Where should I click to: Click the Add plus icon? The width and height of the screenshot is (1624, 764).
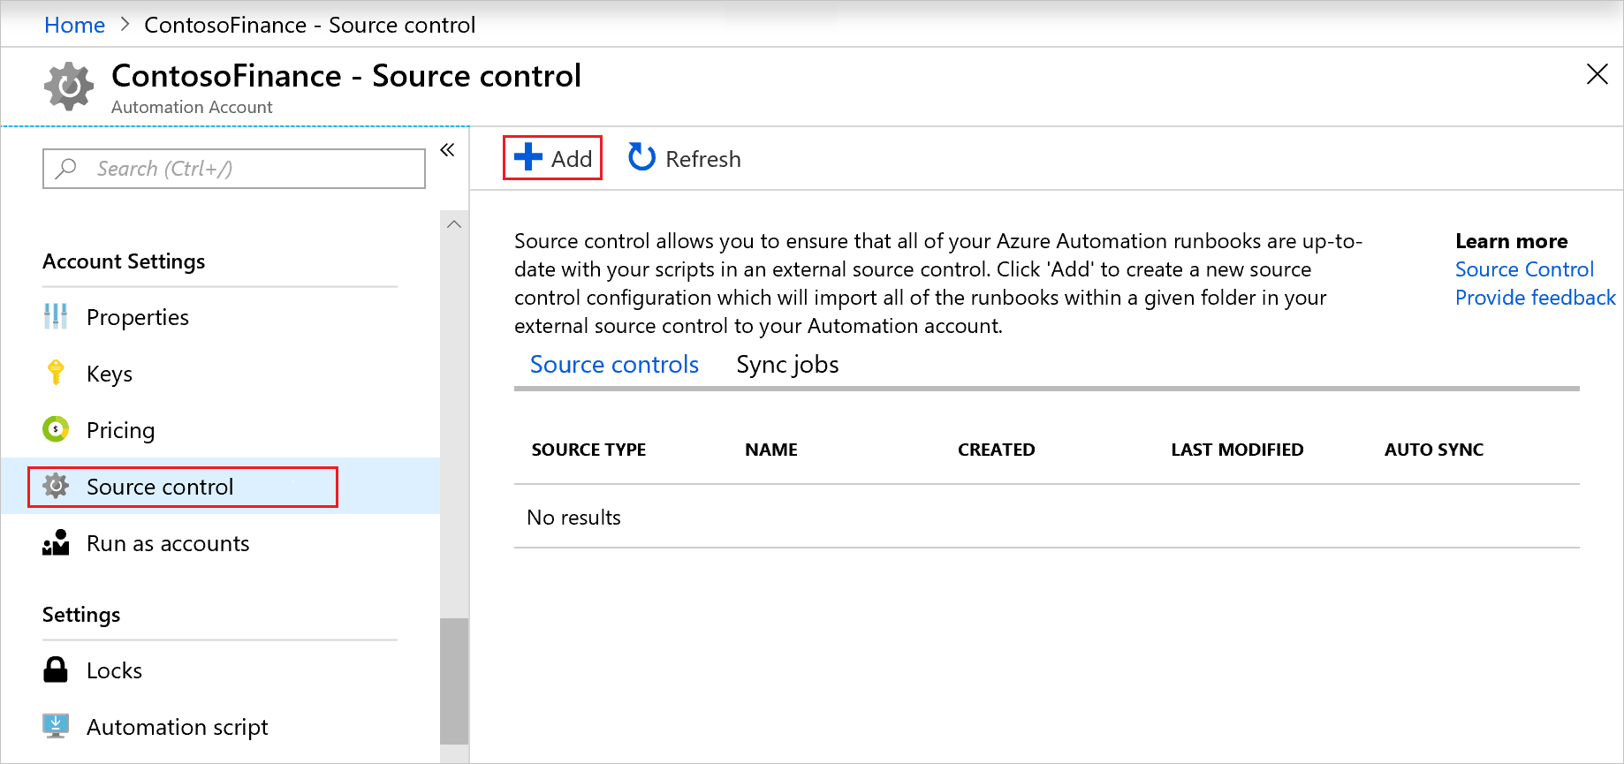click(x=528, y=157)
